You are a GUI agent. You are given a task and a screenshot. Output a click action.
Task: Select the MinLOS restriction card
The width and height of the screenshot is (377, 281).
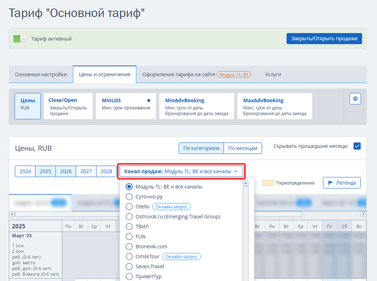pos(126,106)
